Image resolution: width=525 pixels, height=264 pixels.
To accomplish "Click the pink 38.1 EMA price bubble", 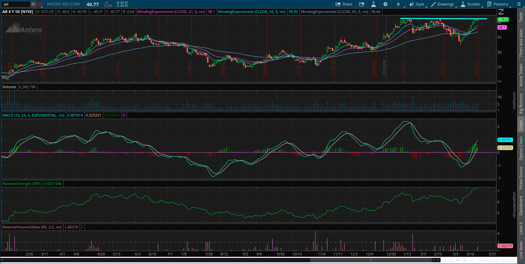I will point(502,27).
